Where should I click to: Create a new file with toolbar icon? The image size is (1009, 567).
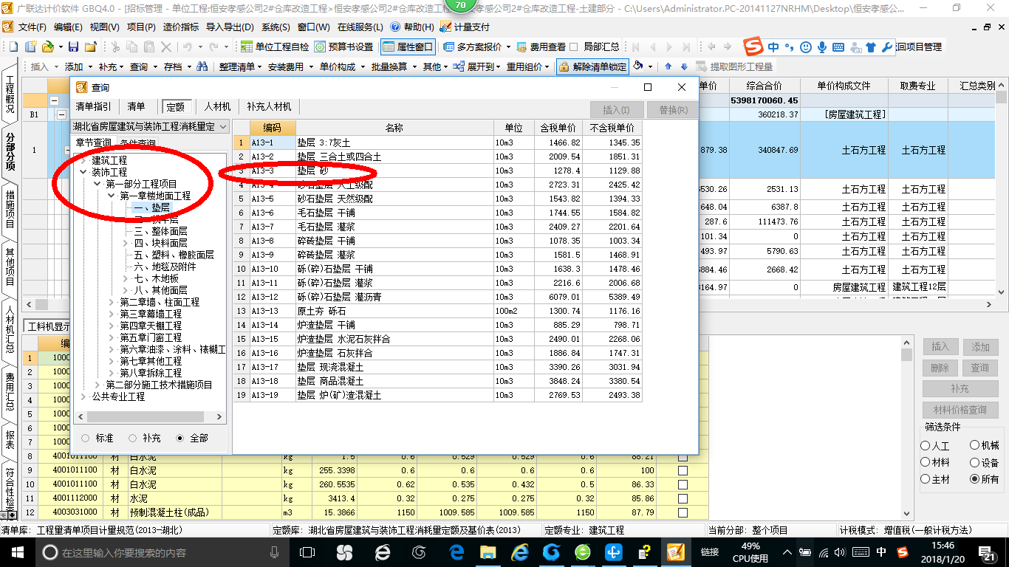pos(13,47)
